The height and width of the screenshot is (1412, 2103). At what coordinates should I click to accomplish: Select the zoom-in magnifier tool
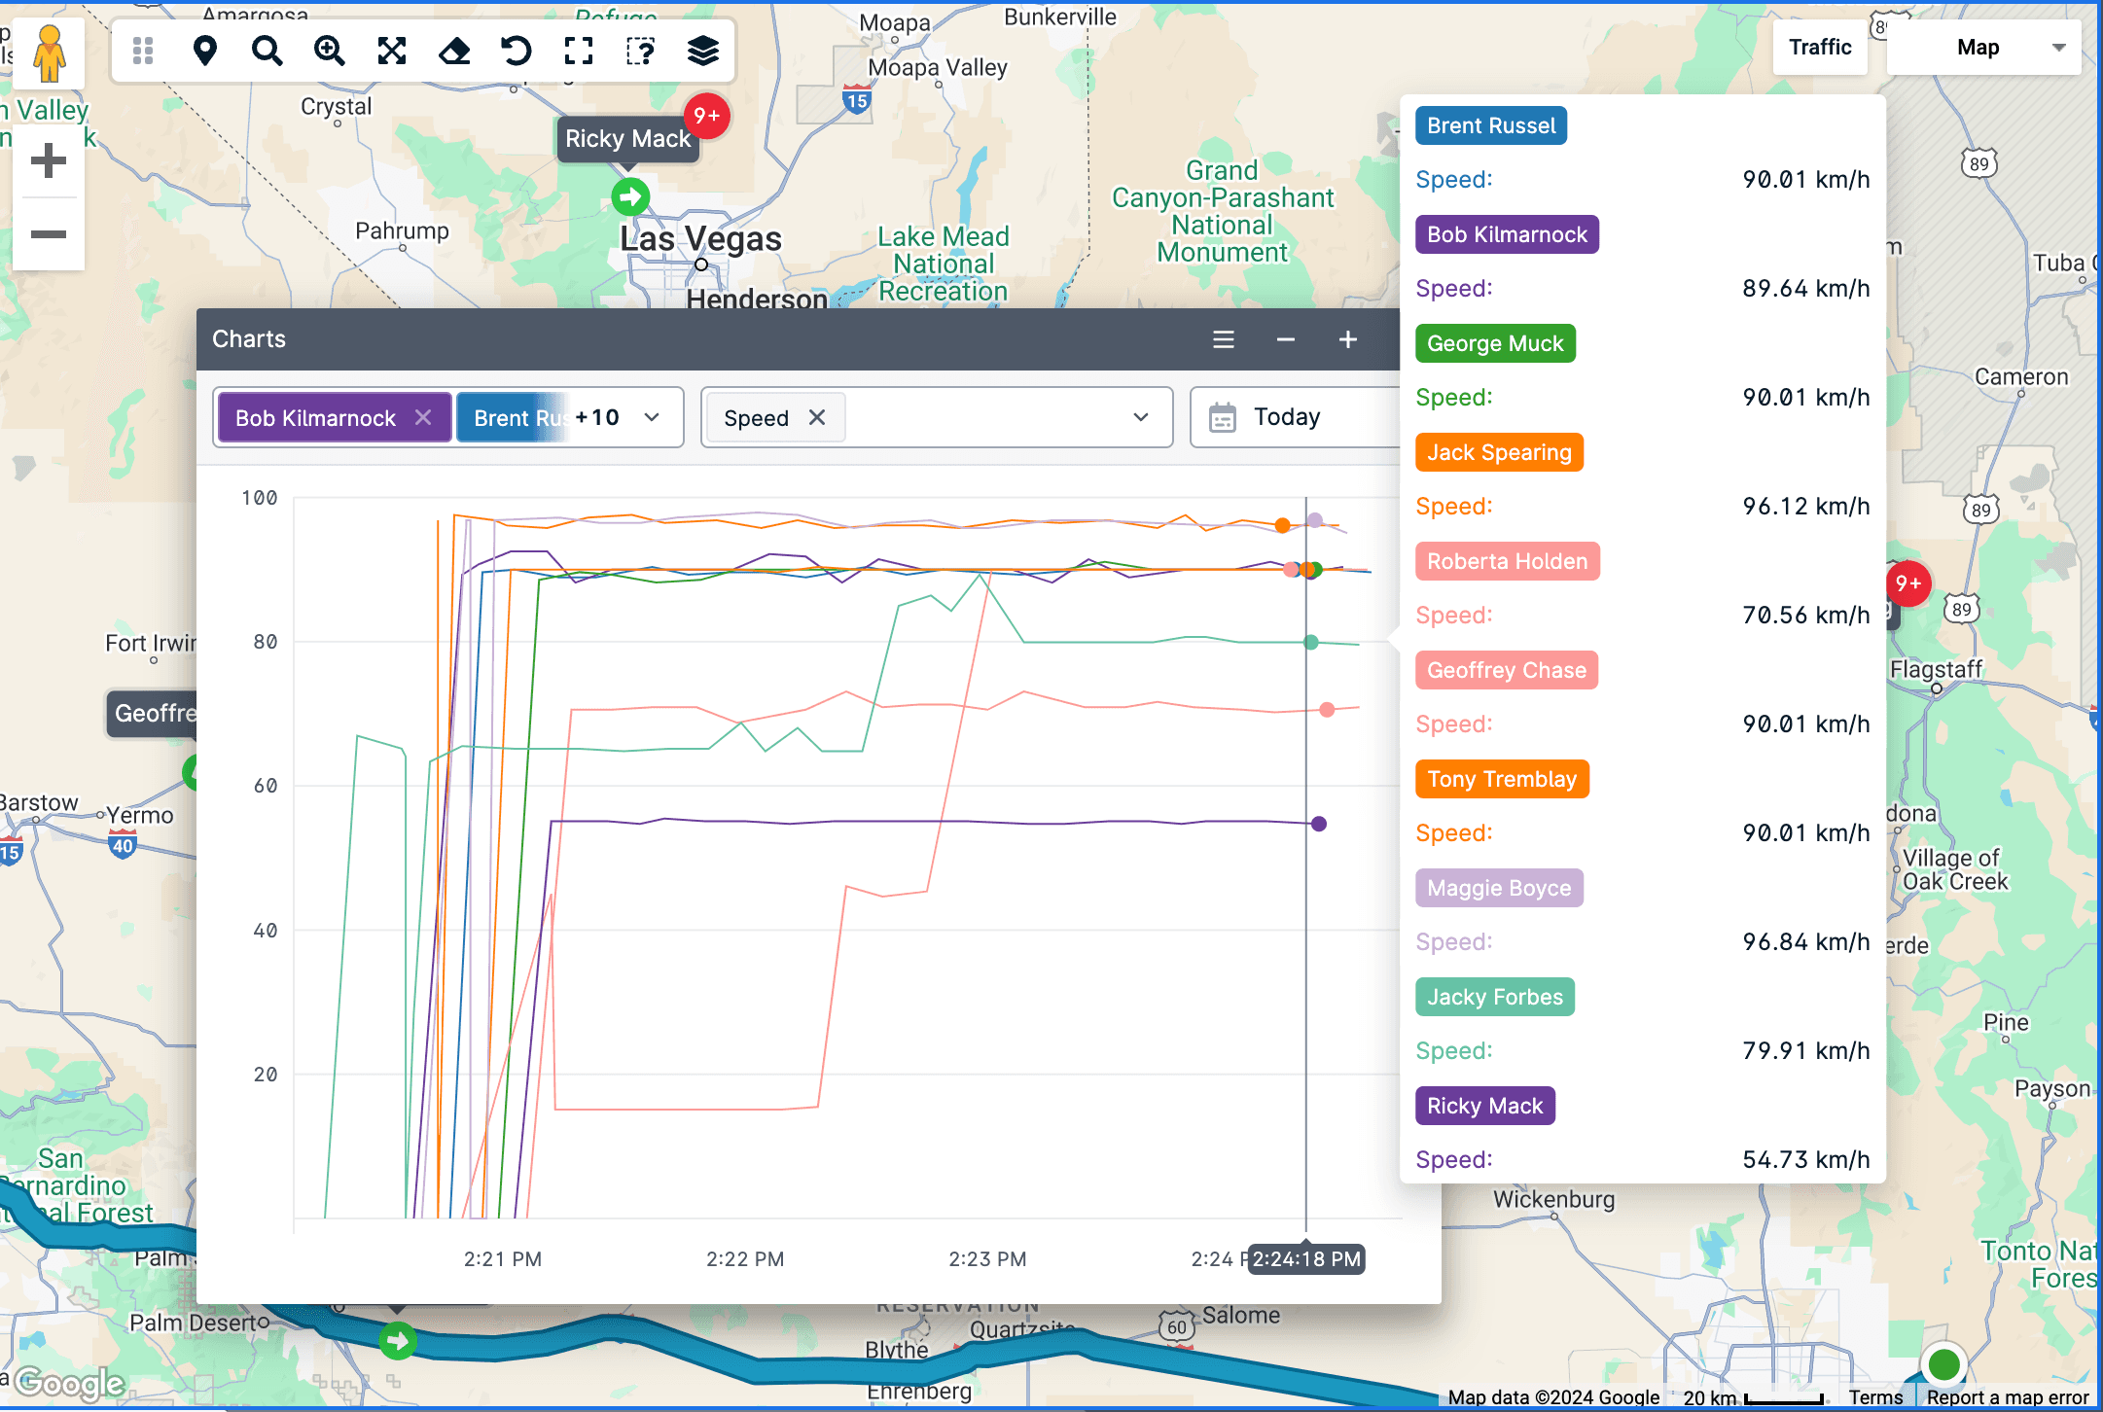(329, 51)
